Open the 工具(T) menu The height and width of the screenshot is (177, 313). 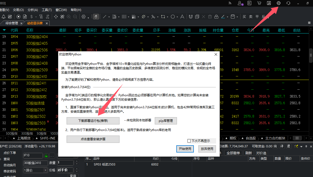tap(47, 10)
